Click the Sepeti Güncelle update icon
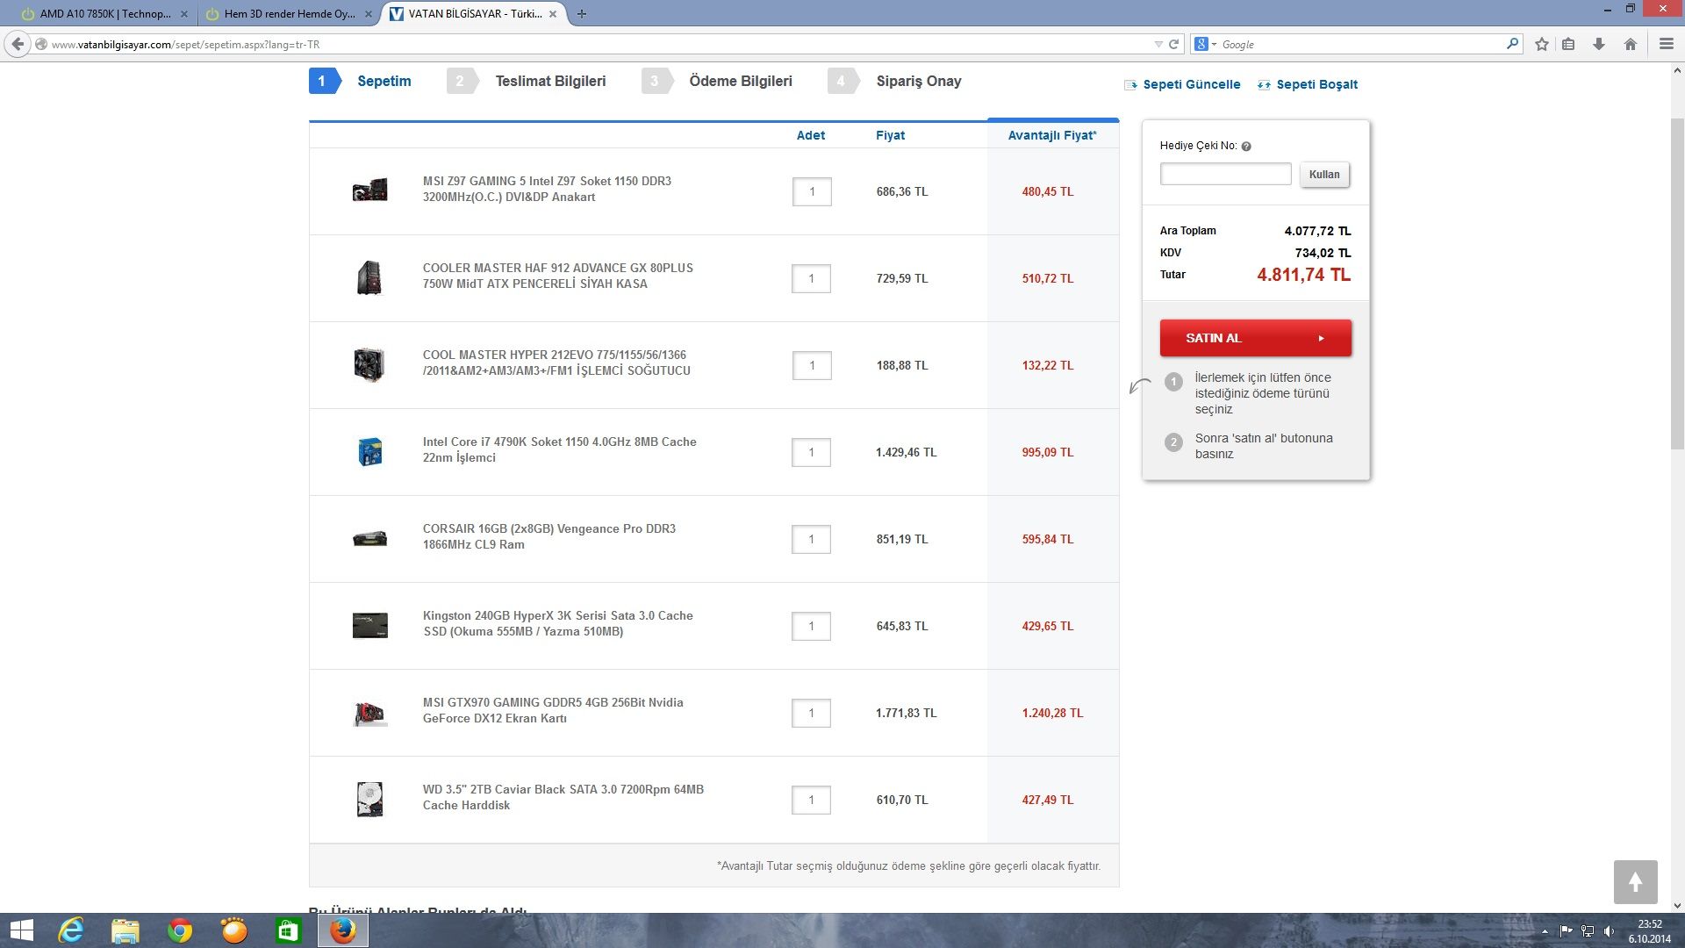 tap(1130, 85)
